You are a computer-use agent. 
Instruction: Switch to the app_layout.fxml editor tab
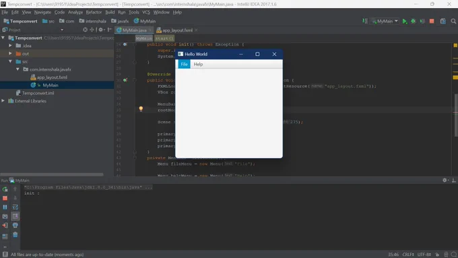177,30
